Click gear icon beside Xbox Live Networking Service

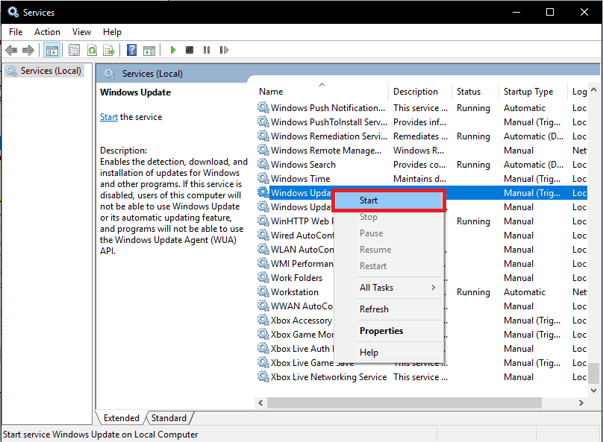tap(263, 376)
